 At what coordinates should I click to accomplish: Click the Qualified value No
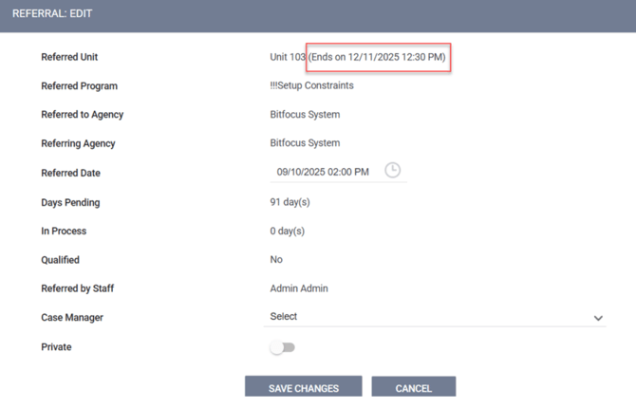pos(276,259)
